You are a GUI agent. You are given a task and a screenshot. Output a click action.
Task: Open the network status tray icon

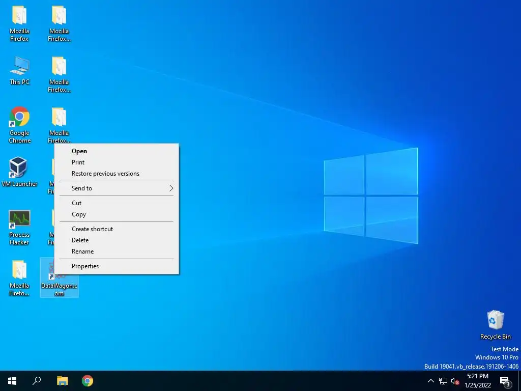coord(443,381)
